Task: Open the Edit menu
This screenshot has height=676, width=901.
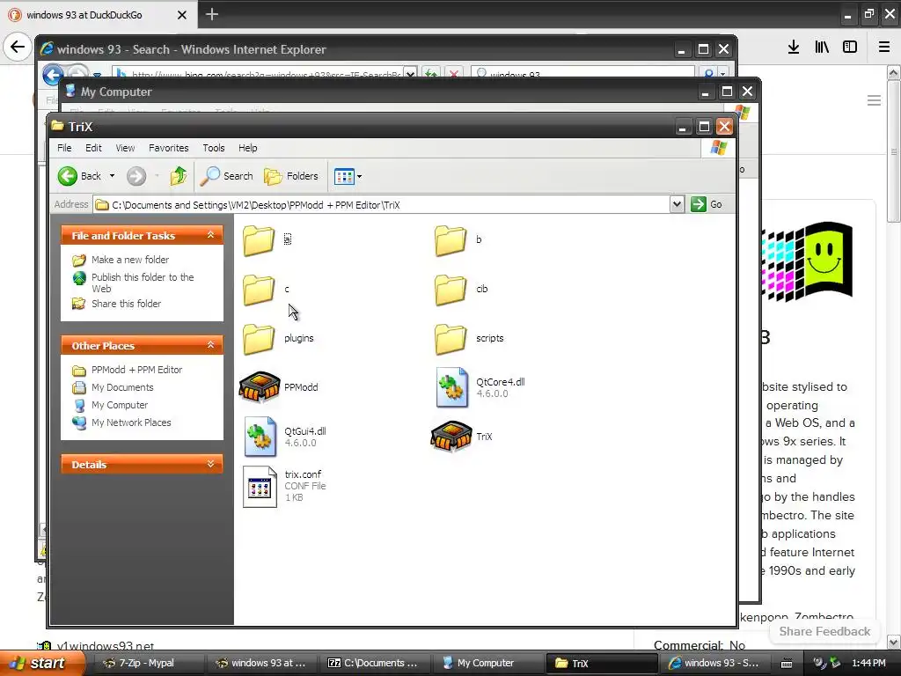Action: [93, 148]
